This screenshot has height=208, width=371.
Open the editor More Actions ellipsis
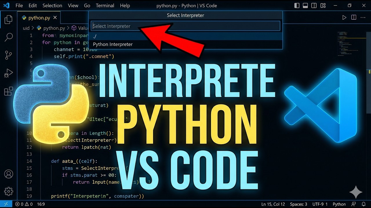pos(363,18)
